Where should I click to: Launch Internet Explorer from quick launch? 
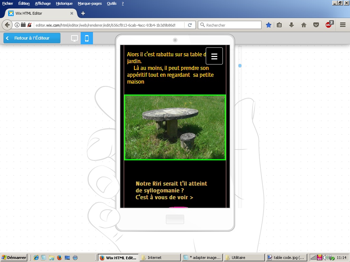point(36,258)
